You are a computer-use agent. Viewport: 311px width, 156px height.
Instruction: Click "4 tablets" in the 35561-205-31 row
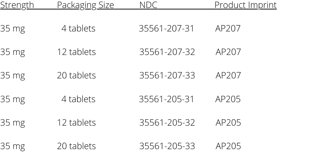78,99
